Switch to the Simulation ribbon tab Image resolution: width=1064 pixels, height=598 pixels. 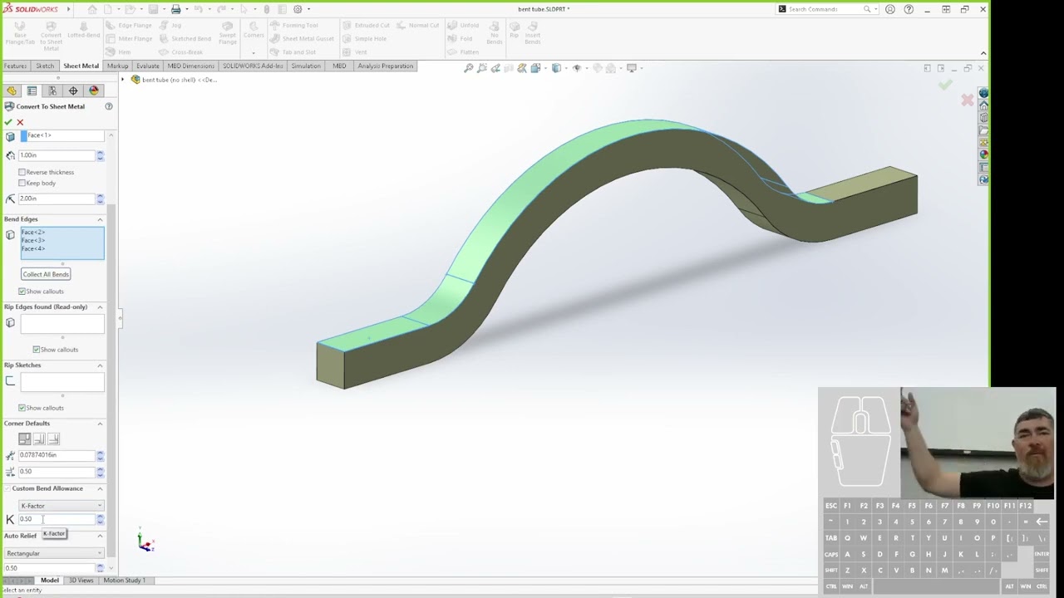click(x=306, y=66)
